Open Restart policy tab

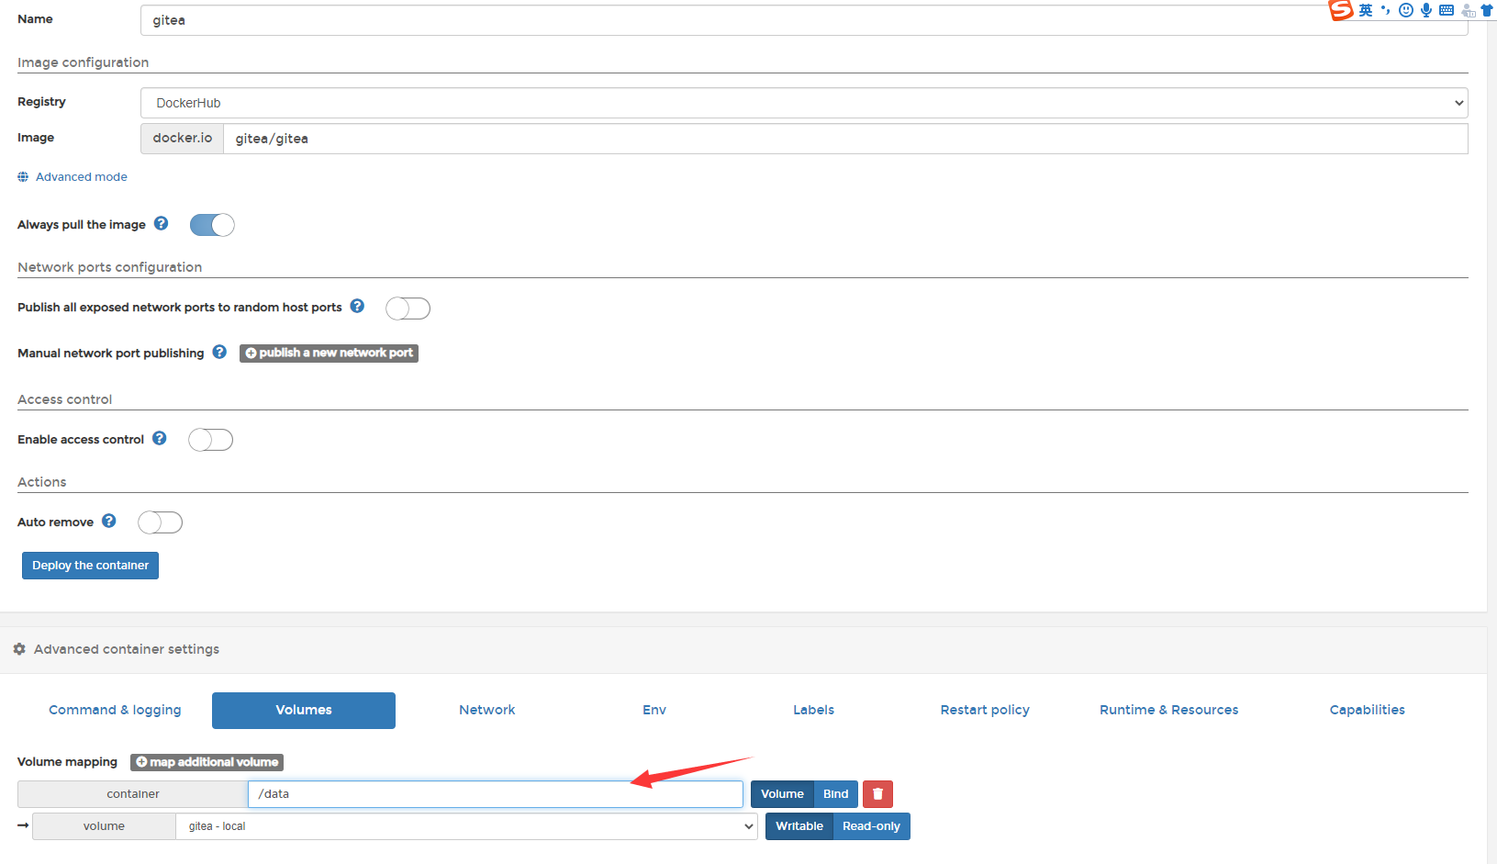tap(985, 710)
